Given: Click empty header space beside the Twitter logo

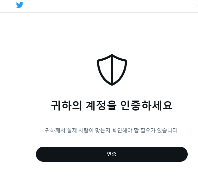Looking at the screenshot, I should tap(101, 6).
